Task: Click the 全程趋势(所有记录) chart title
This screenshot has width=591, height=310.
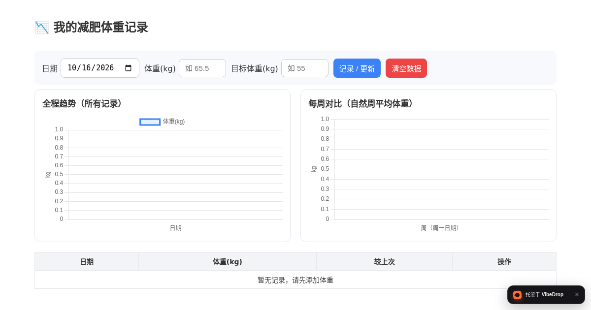Action: 84,104
